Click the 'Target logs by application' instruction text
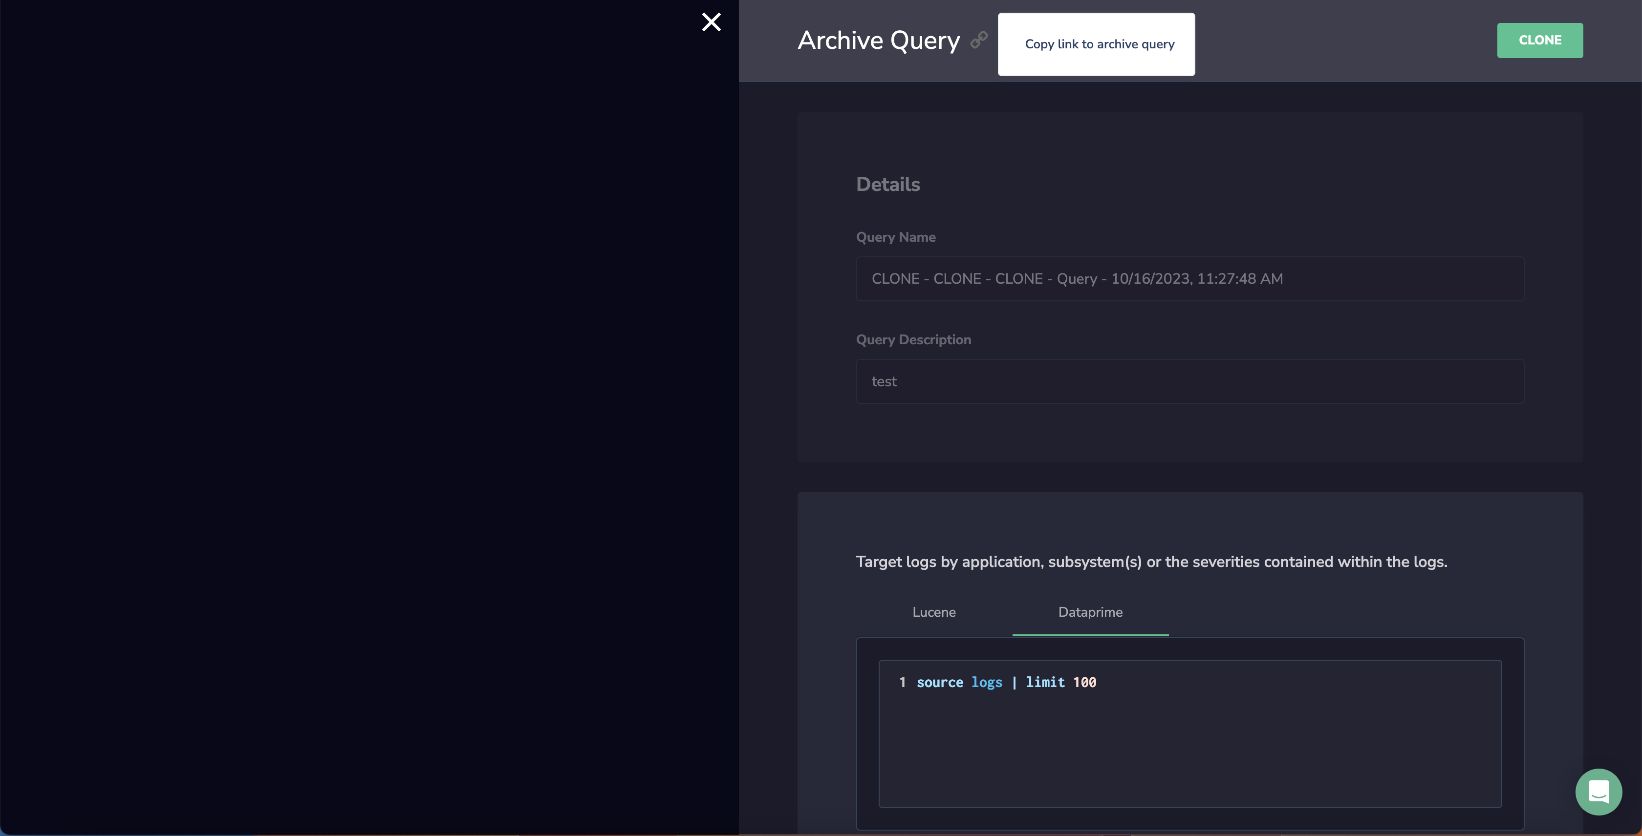Image resolution: width=1642 pixels, height=836 pixels. point(1151,562)
